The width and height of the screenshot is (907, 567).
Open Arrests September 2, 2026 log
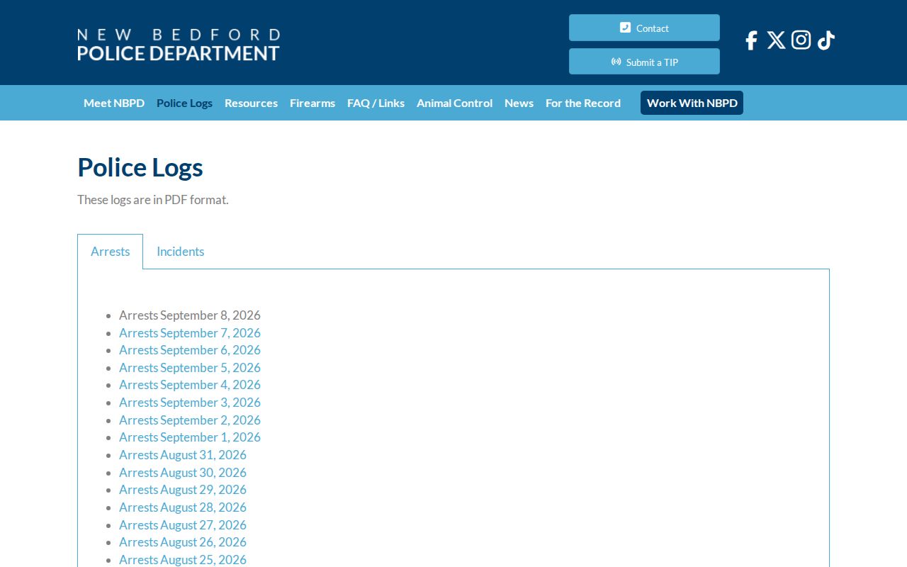coord(190,420)
